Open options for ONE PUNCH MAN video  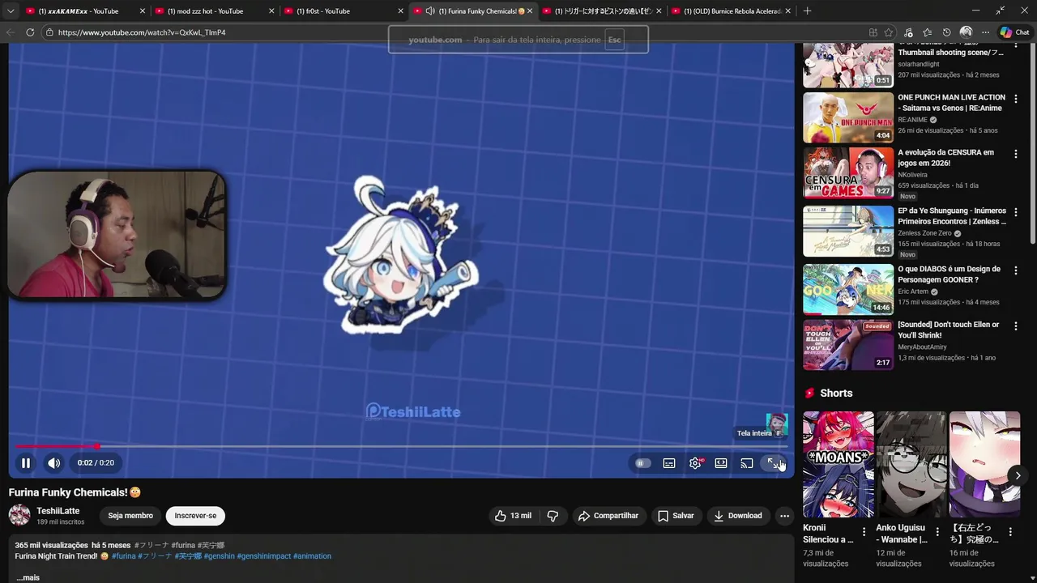[1016, 99]
